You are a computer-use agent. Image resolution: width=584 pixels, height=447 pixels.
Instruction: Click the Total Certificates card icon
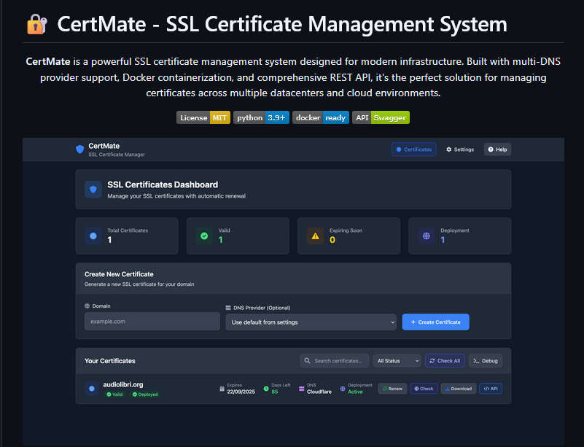pos(93,236)
